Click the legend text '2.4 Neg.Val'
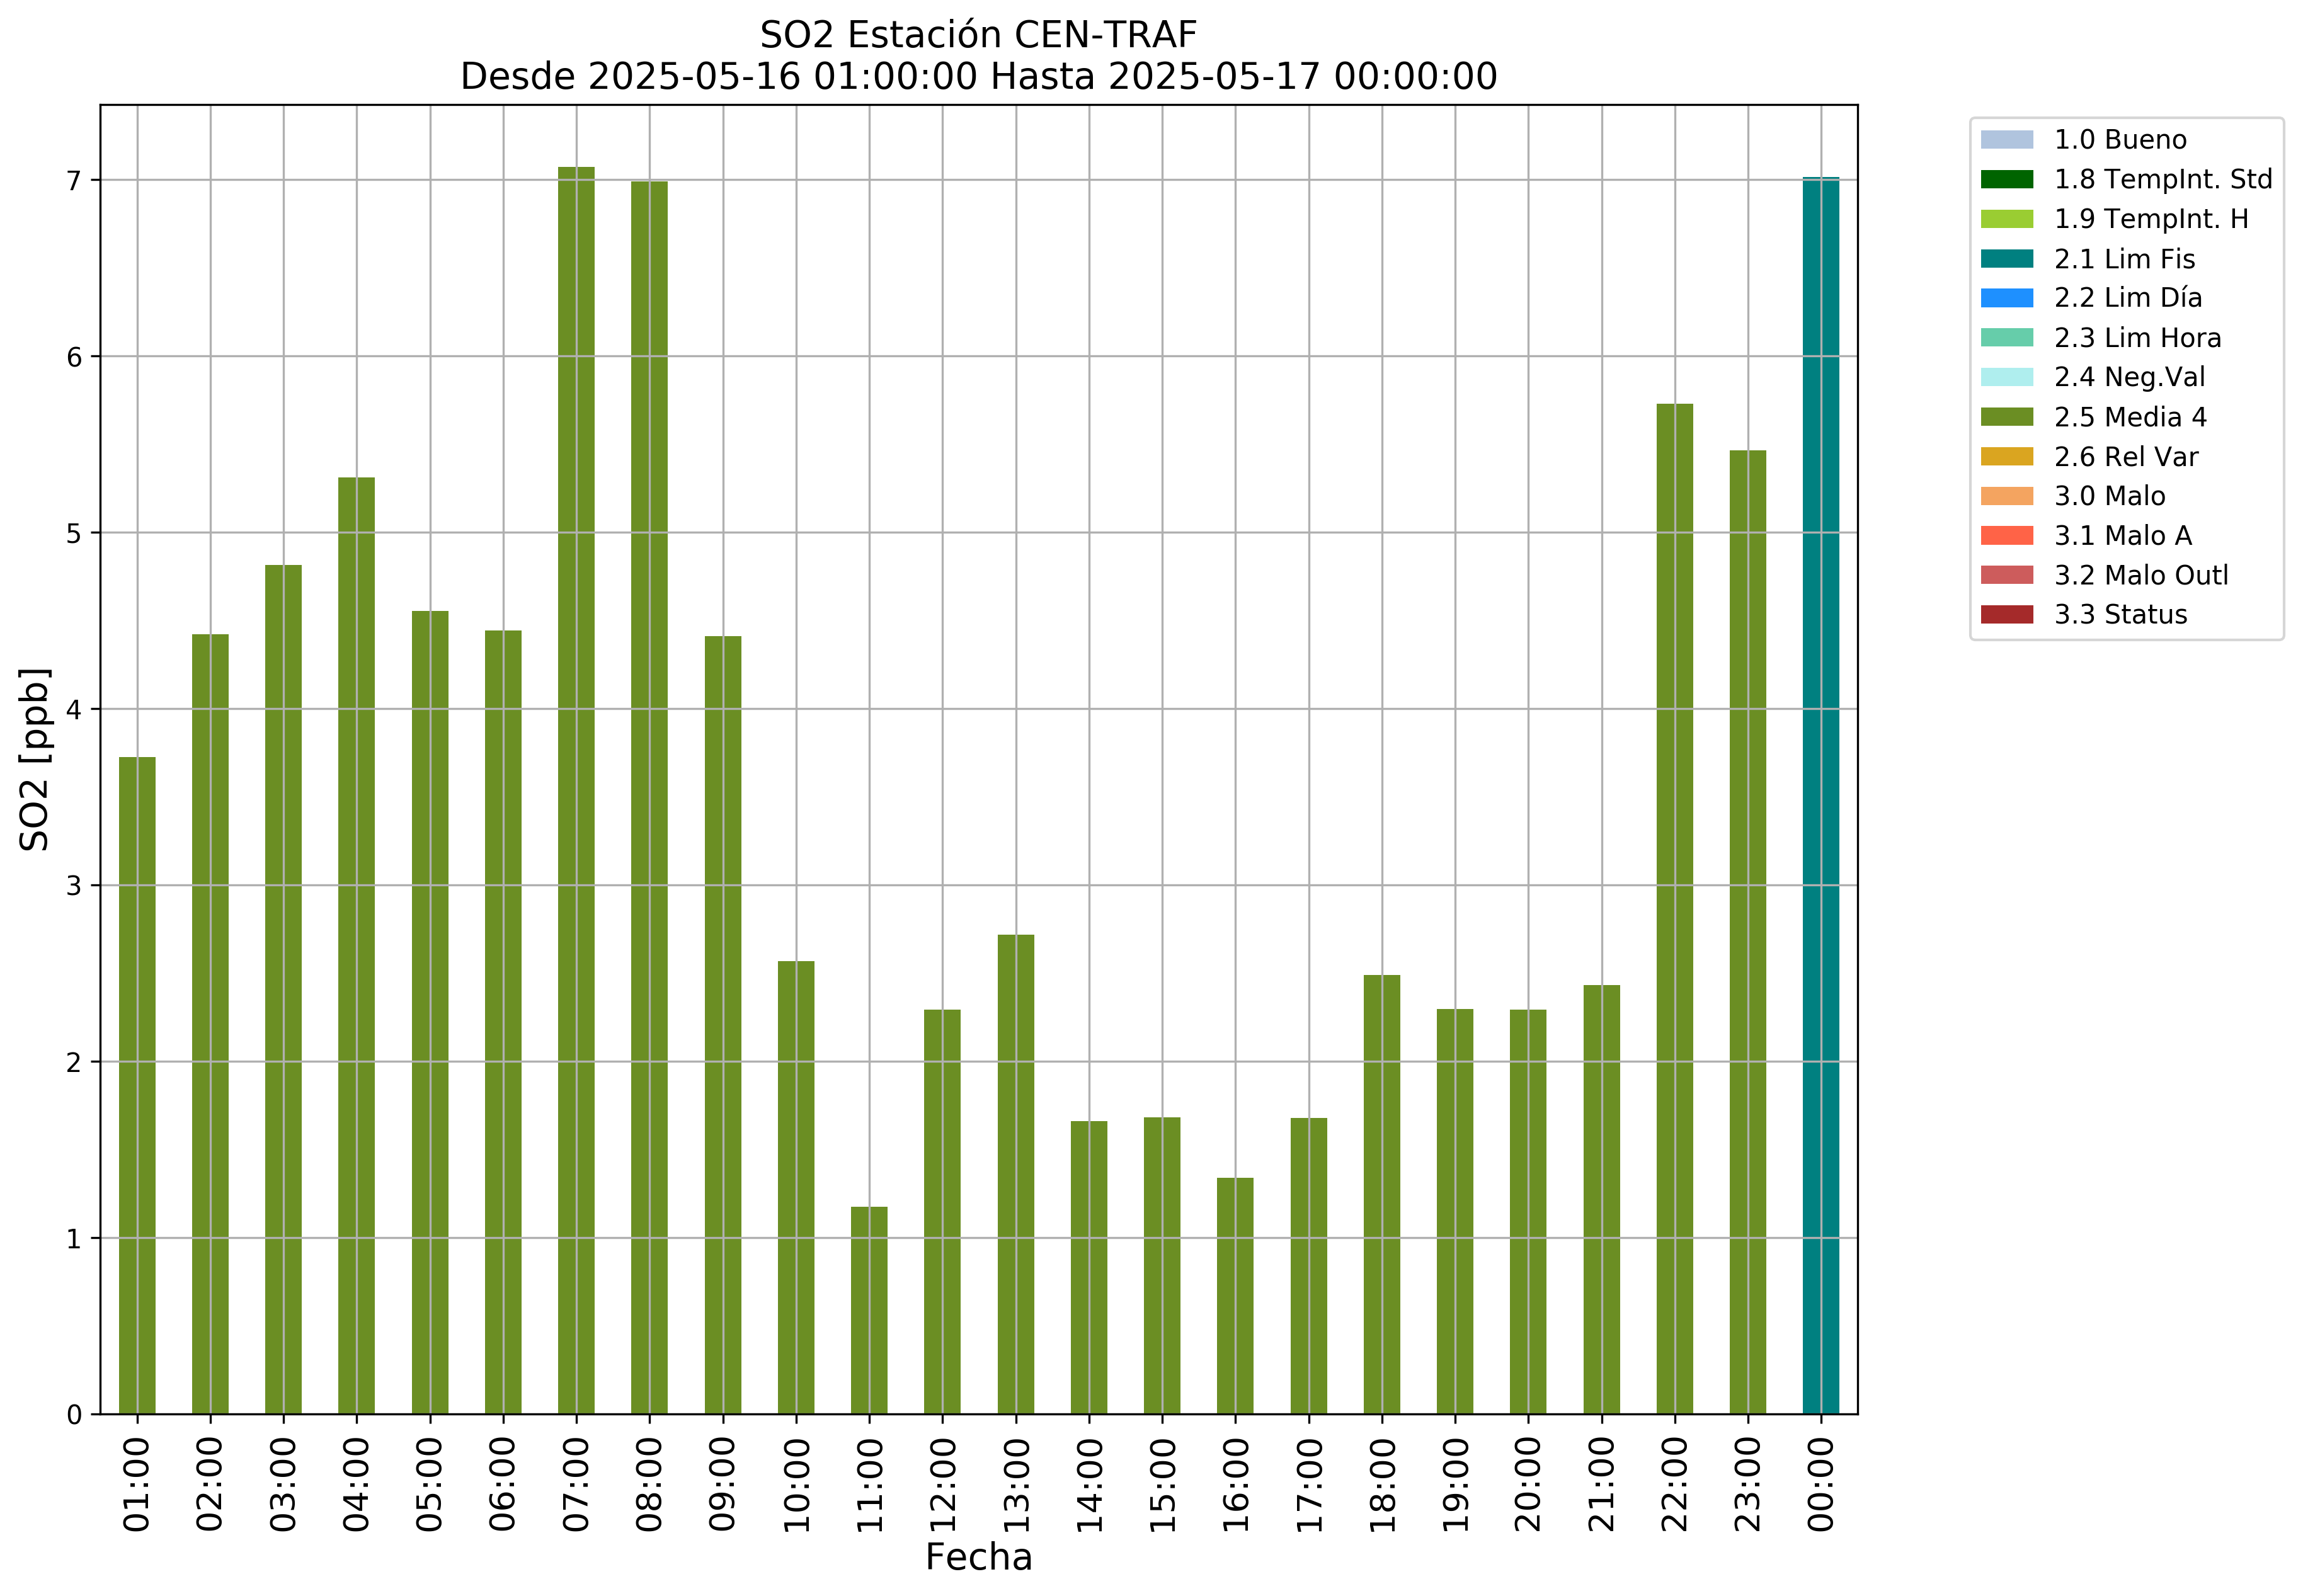The height and width of the screenshot is (1596, 2303). [x=2130, y=377]
